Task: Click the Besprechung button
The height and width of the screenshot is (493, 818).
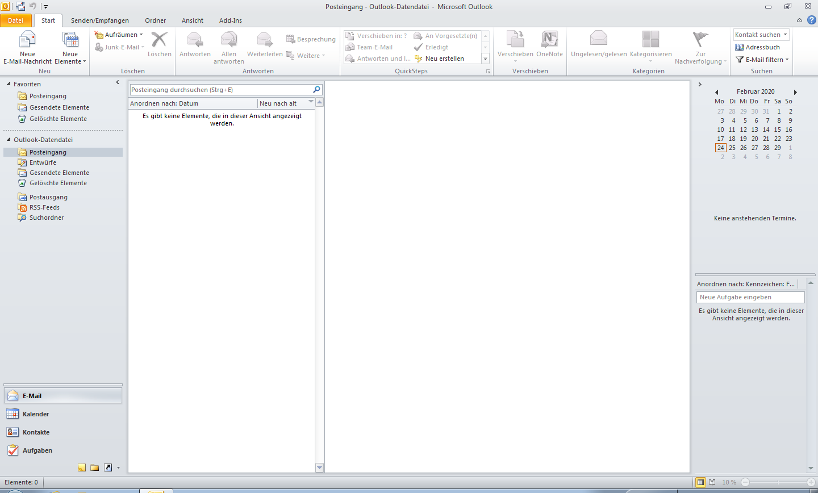Action: [311, 39]
